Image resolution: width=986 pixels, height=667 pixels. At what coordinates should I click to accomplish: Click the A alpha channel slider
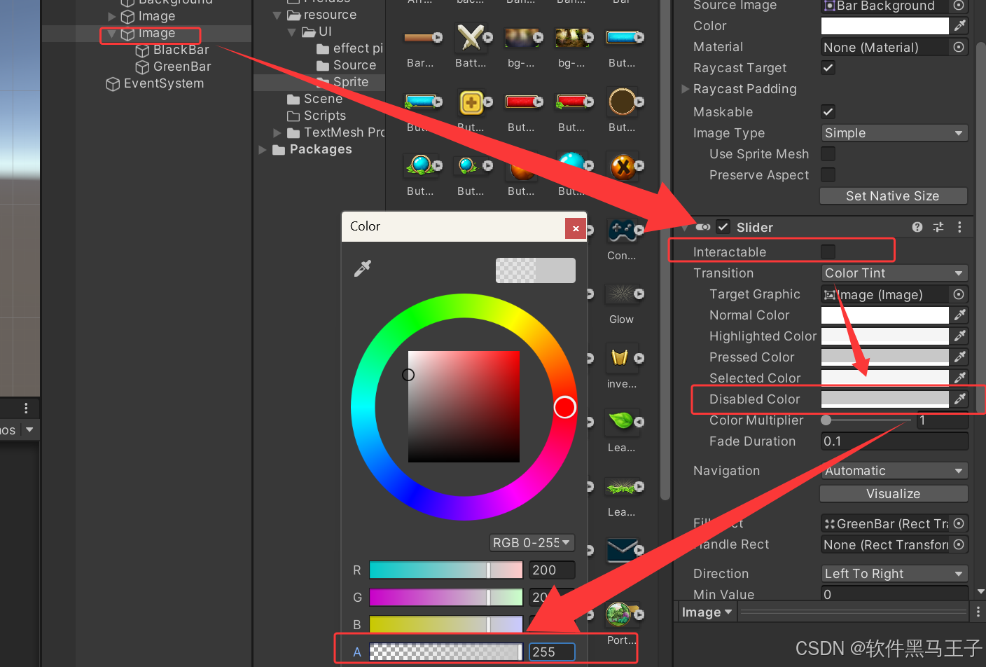pyautogui.click(x=446, y=652)
